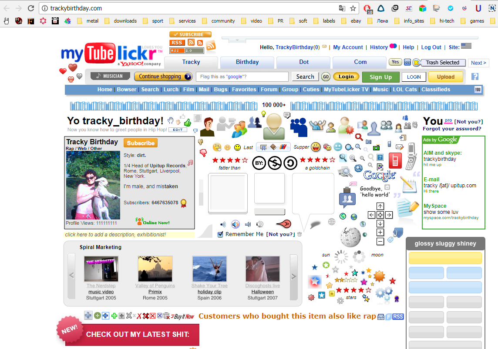The height and width of the screenshot is (349, 498).
Task: Click the large beige user avatar icon
Action: [273, 126]
